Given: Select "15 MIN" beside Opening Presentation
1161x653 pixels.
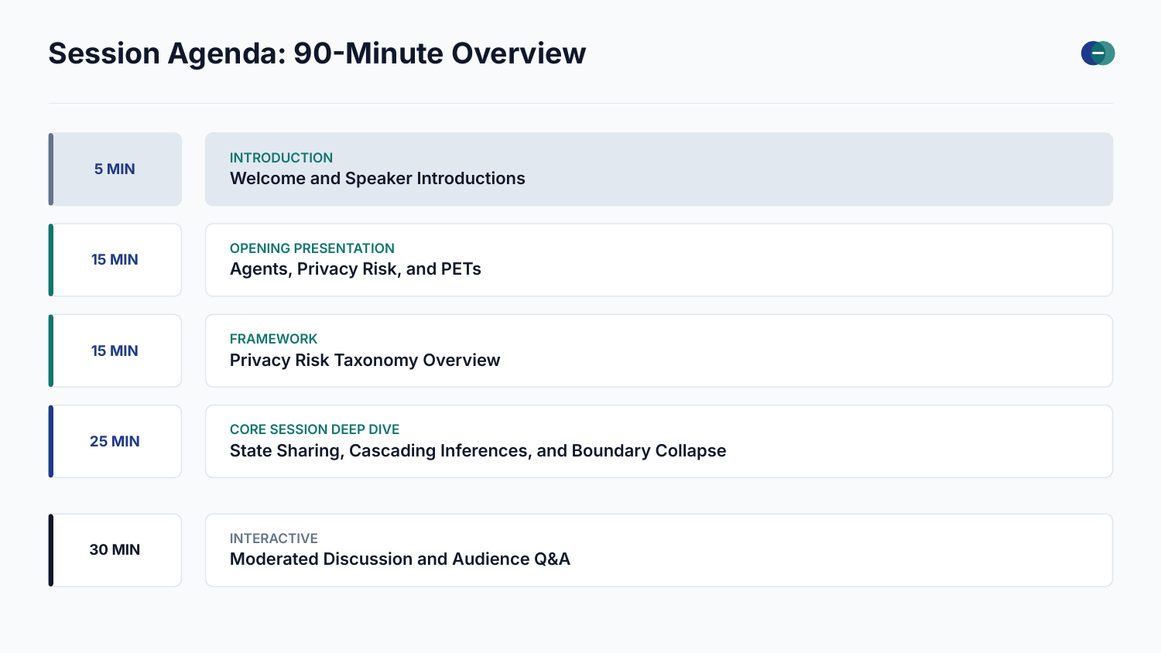Looking at the screenshot, I should (115, 260).
